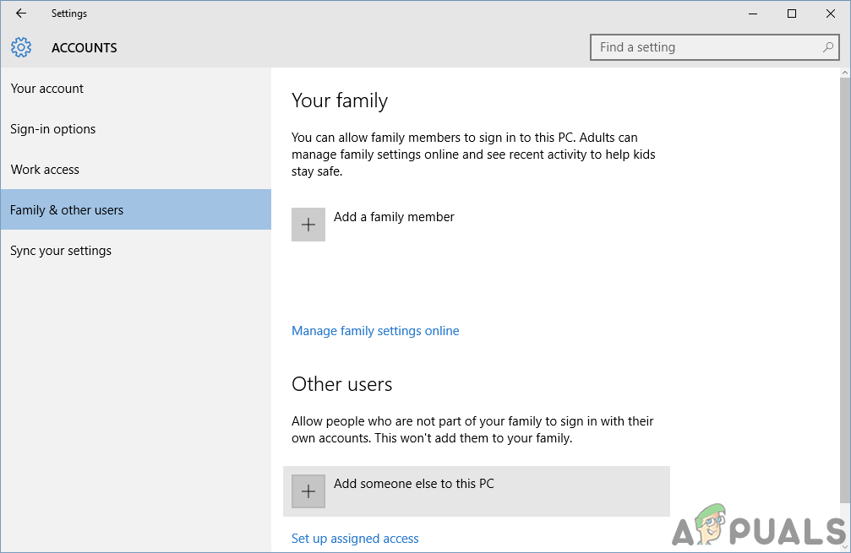Choose Add someone else to this PC

click(414, 484)
